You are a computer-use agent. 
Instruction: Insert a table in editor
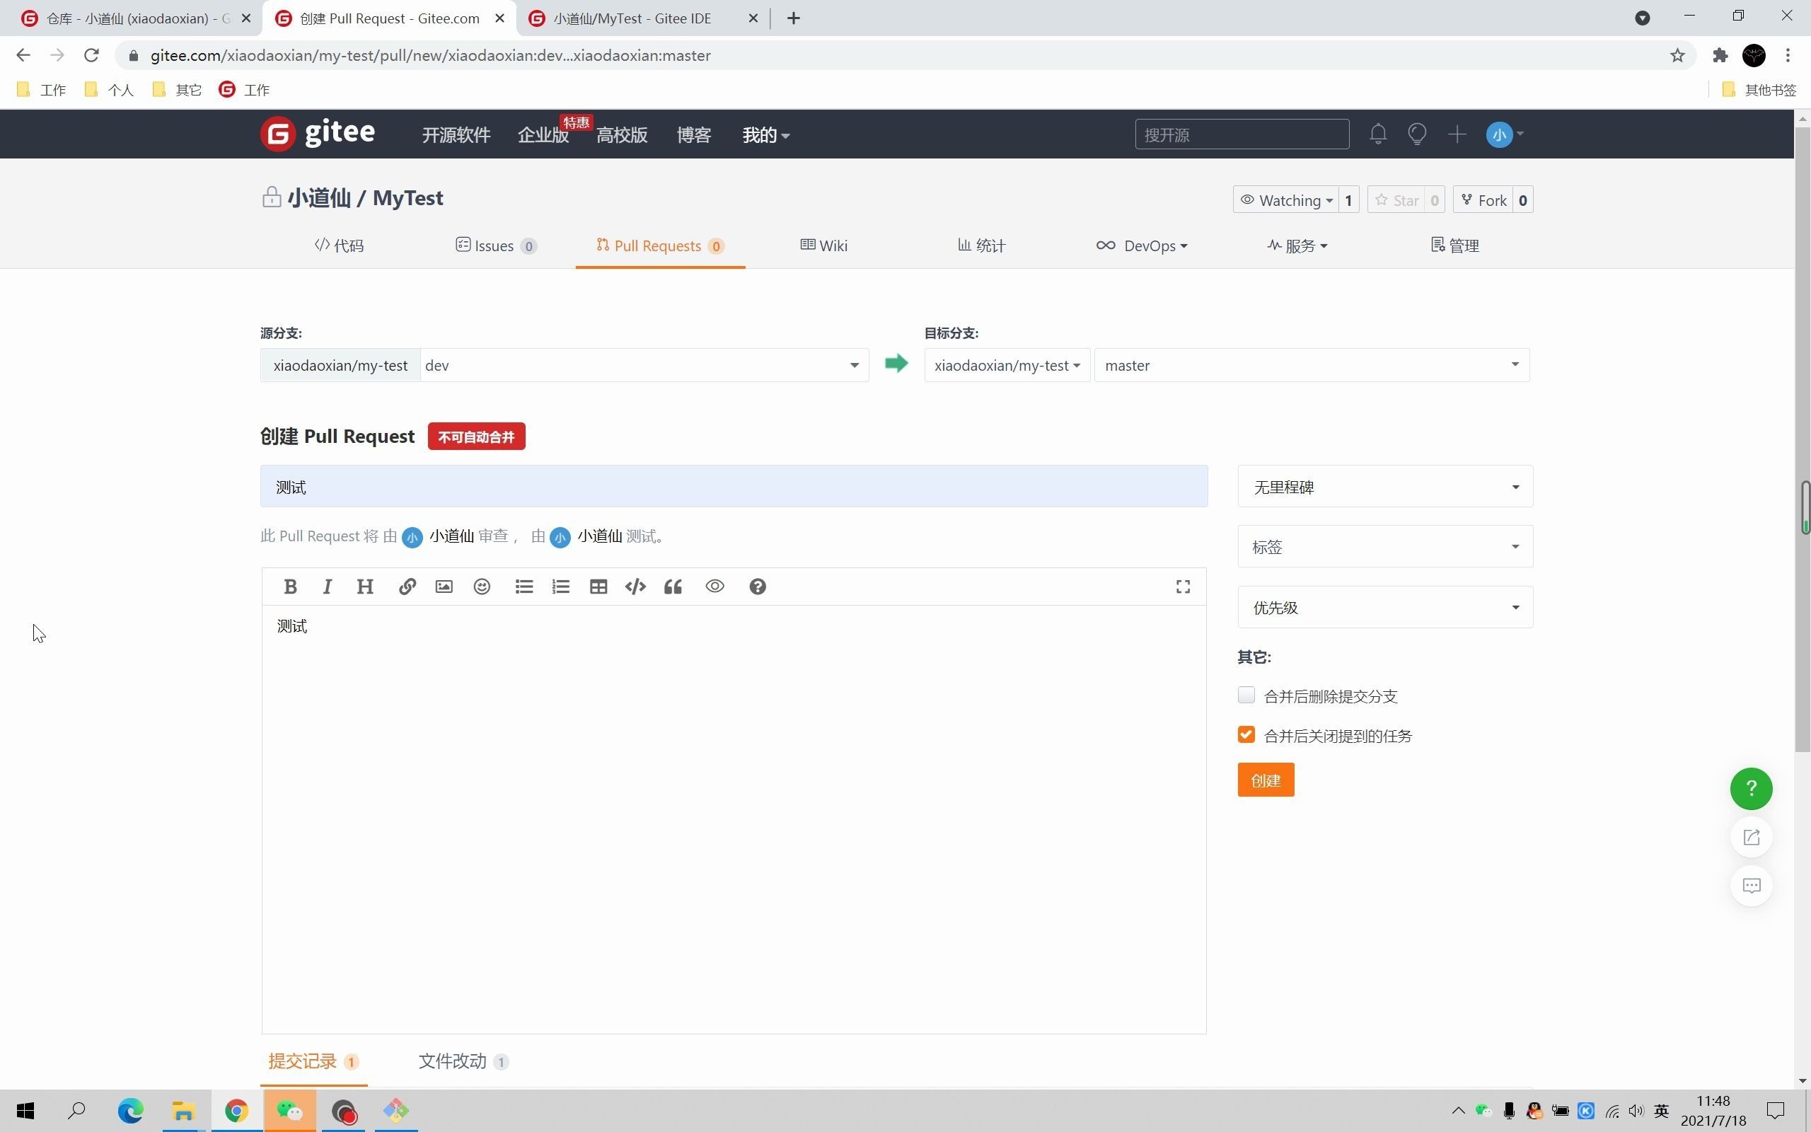[598, 587]
